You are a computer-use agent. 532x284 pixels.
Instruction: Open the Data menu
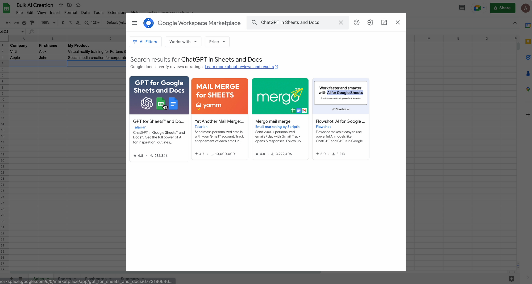(85, 13)
